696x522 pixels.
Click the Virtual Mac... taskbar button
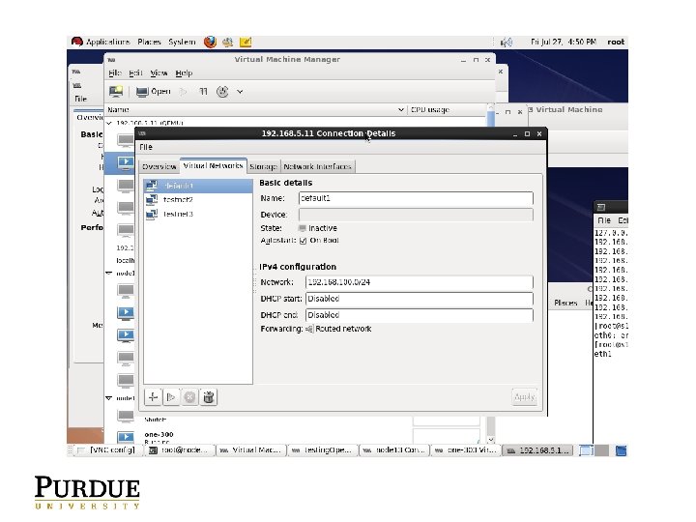[x=250, y=450]
